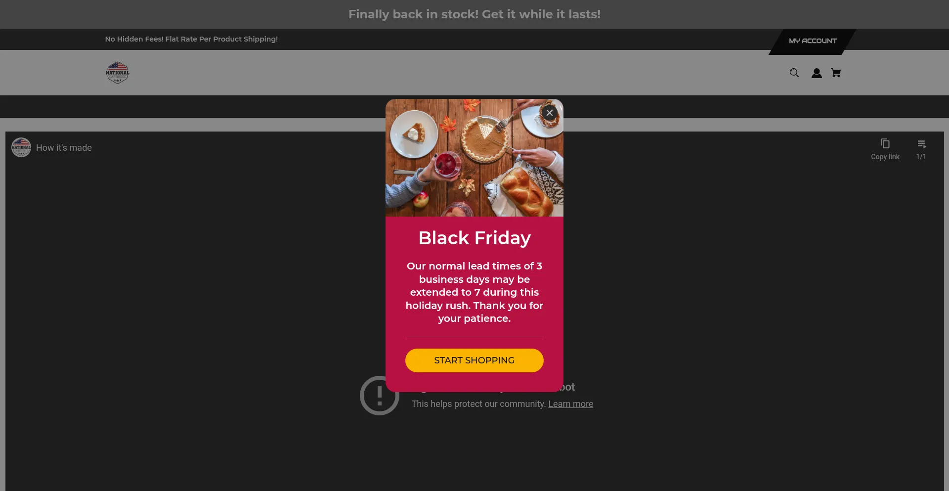Click the Black Friday heading
The image size is (949, 491).
[x=474, y=238]
